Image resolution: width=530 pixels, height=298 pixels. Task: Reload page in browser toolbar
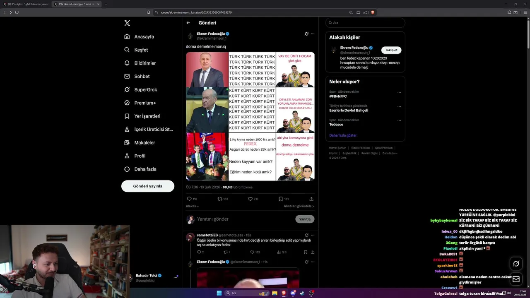pos(17,12)
